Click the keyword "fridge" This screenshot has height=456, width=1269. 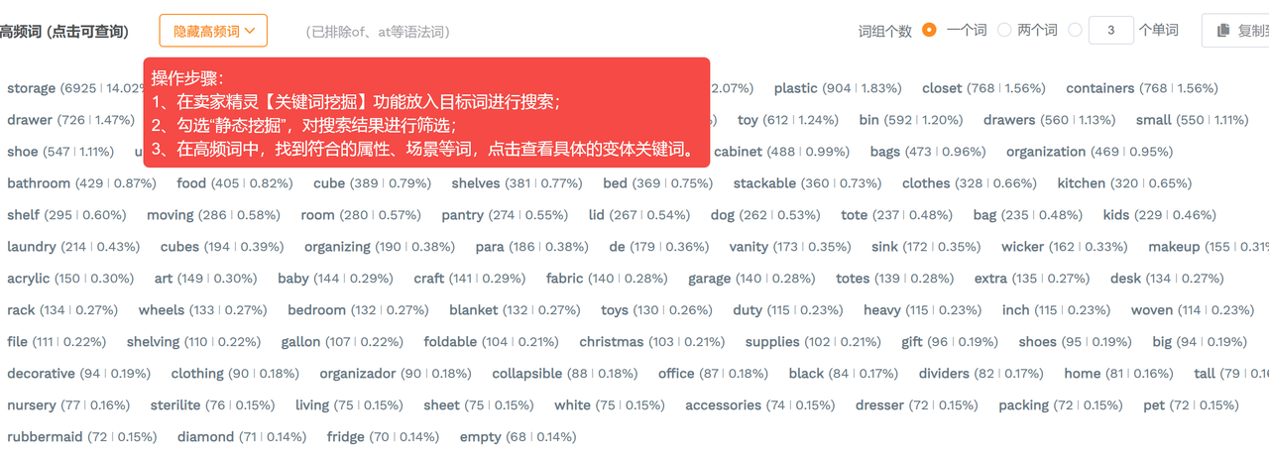pos(345,437)
